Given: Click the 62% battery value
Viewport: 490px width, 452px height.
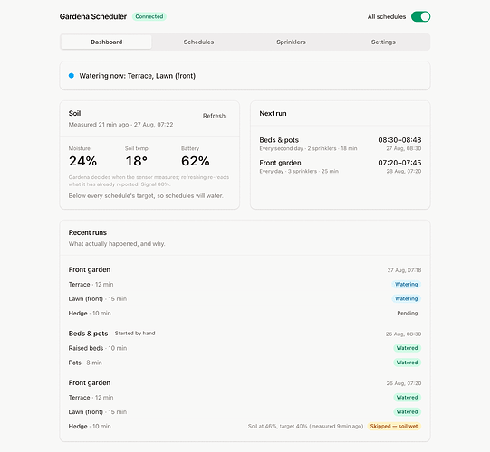Looking at the screenshot, I should (x=196, y=161).
